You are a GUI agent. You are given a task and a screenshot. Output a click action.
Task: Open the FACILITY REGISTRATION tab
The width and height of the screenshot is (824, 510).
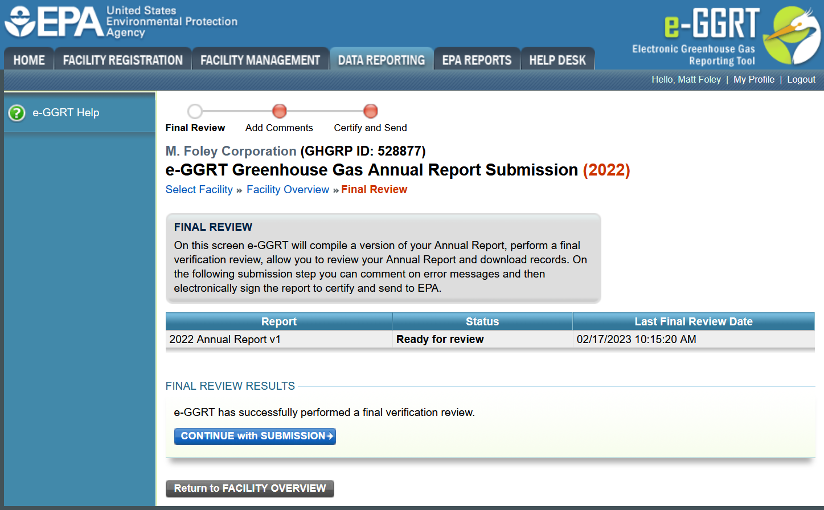pyautogui.click(x=122, y=60)
